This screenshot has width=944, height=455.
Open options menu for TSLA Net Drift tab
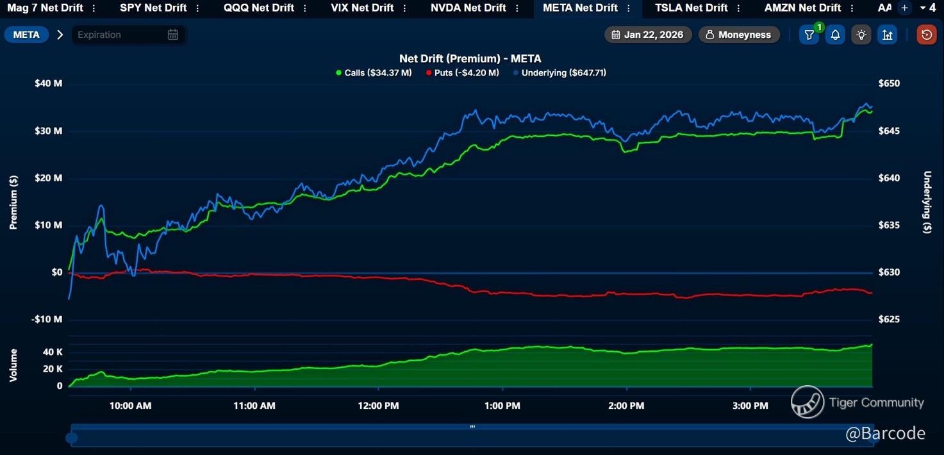coord(739,8)
